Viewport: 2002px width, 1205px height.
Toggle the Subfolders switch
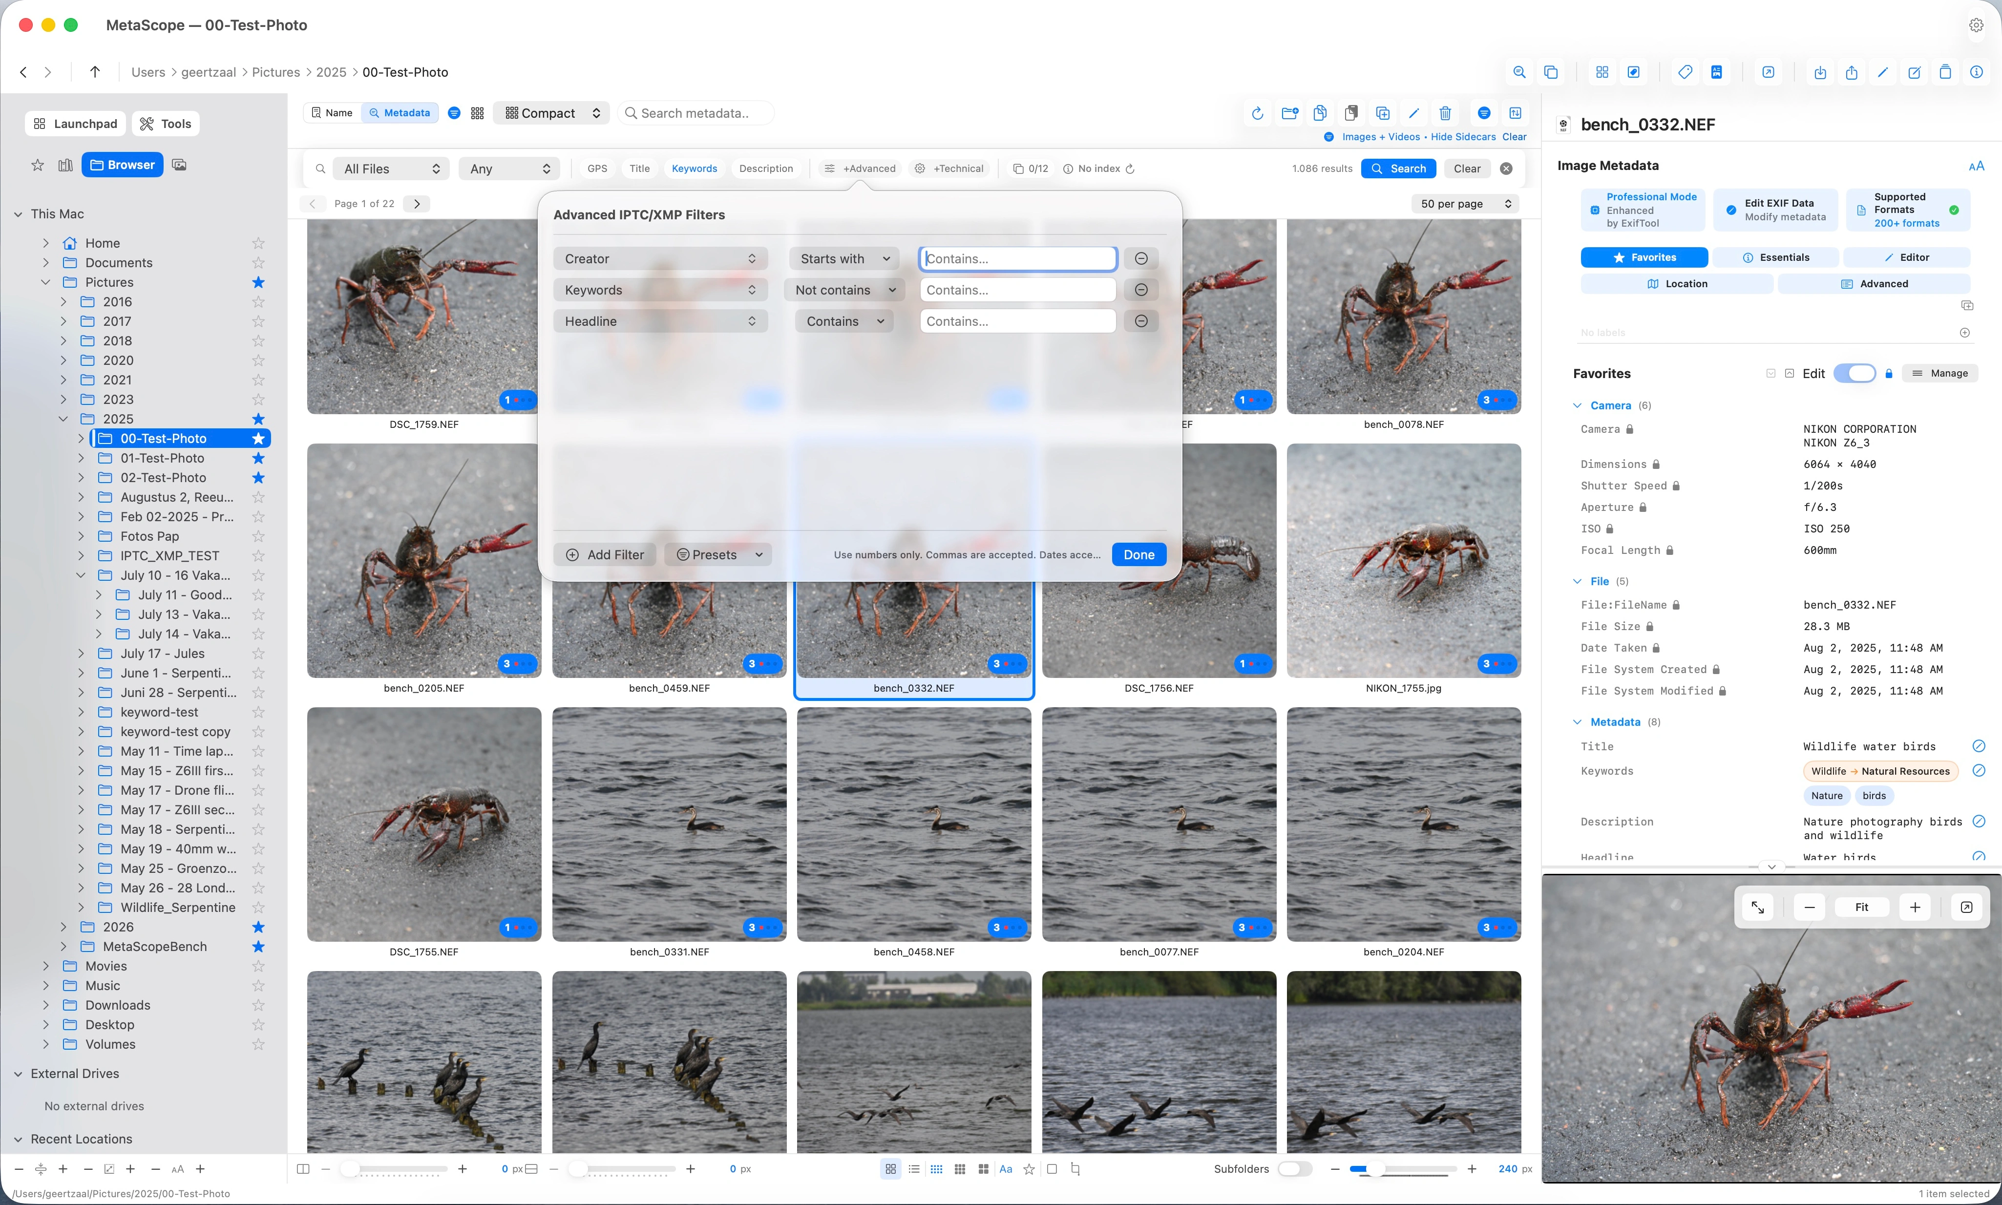[1295, 1169]
